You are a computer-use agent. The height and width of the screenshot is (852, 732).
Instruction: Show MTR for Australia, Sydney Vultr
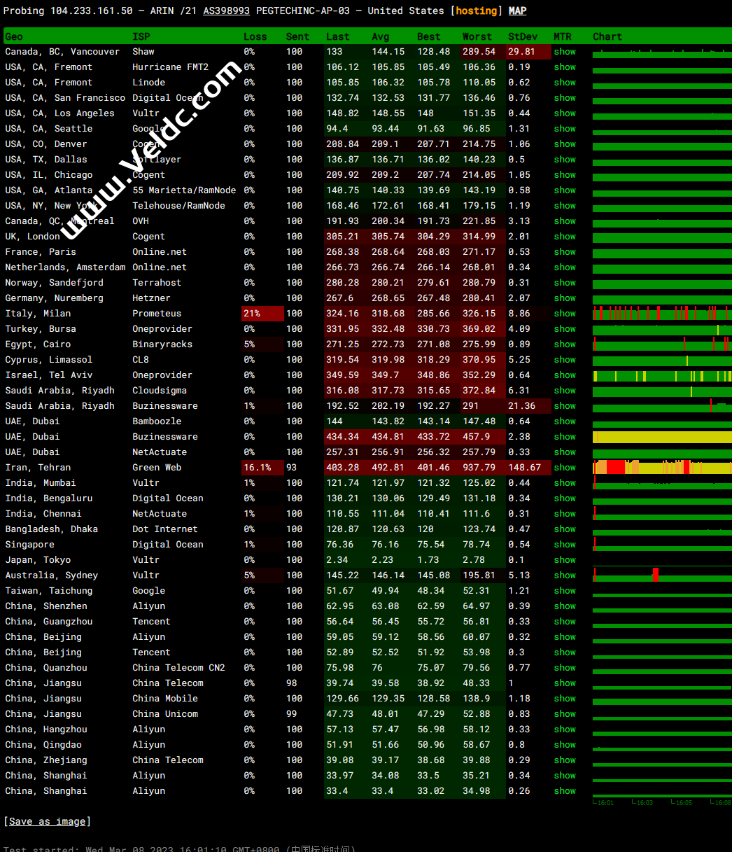[x=564, y=575]
